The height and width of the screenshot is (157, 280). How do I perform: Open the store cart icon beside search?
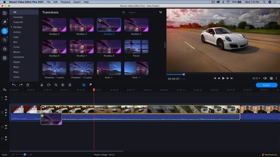161,12
